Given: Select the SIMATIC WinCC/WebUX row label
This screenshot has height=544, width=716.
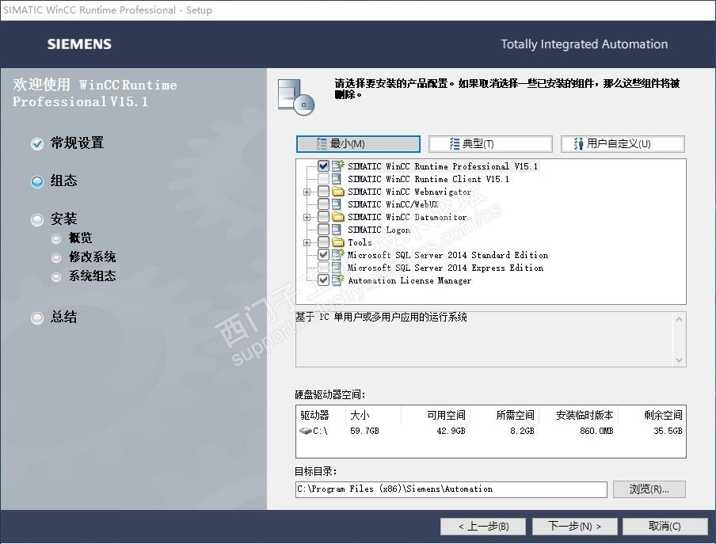Looking at the screenshot, I should tap(393, 204).
